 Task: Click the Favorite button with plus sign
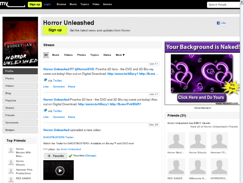coord(56,156)
